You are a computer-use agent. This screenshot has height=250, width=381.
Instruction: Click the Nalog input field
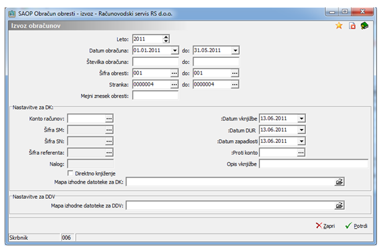pos(90,164)
